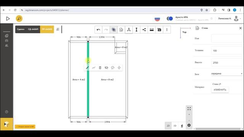Select the I-beam dimension tool
This screenshot has height=137, width=244.
click(x=136, y=30)
